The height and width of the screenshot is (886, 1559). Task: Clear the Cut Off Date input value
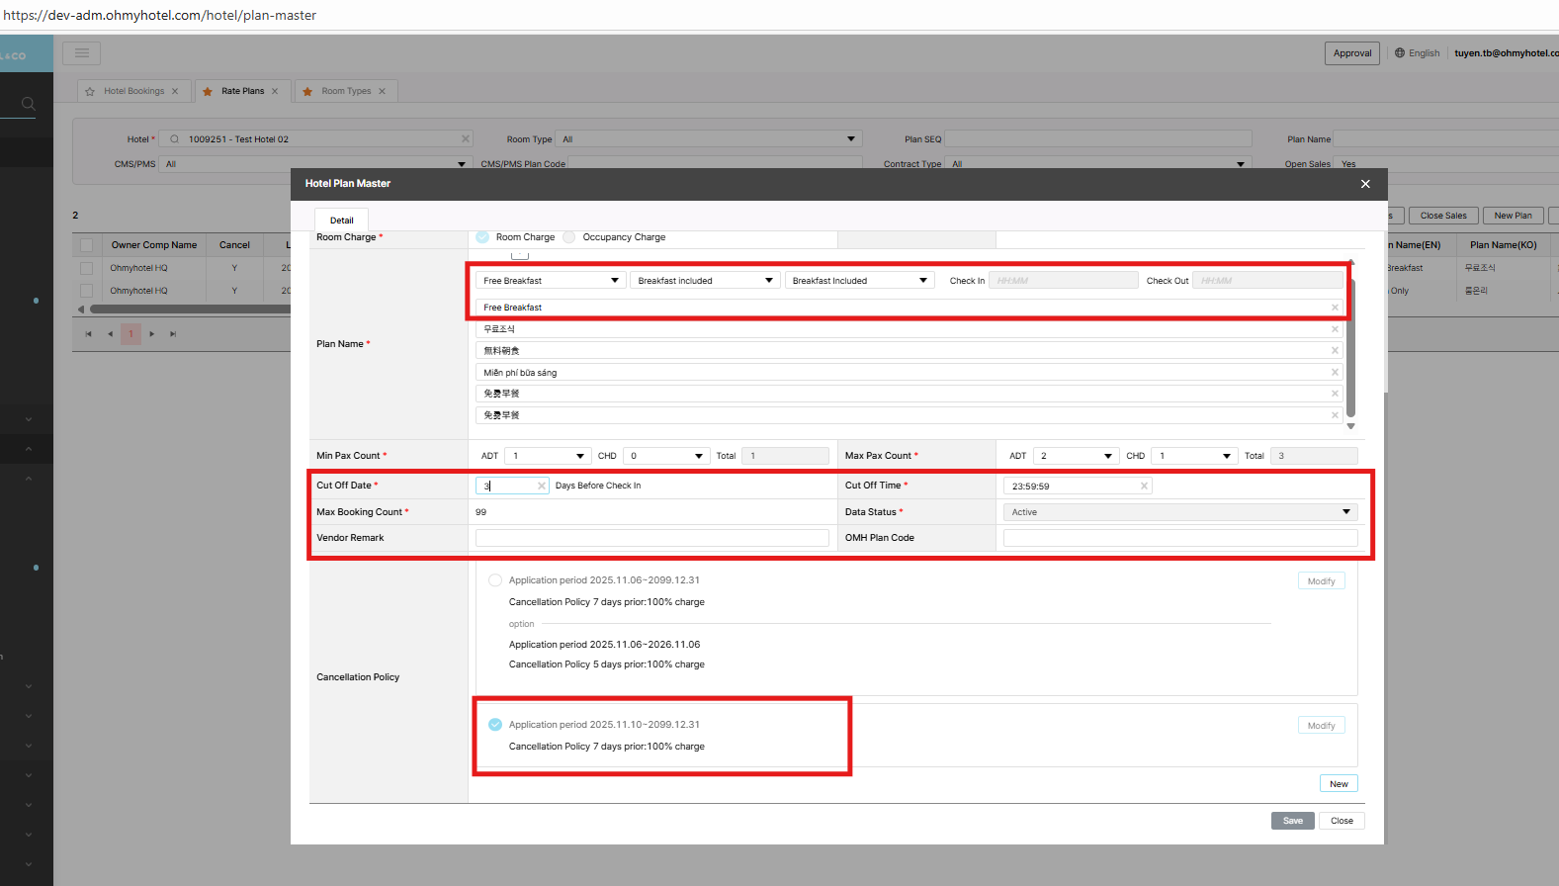click(x=541, y=486)
